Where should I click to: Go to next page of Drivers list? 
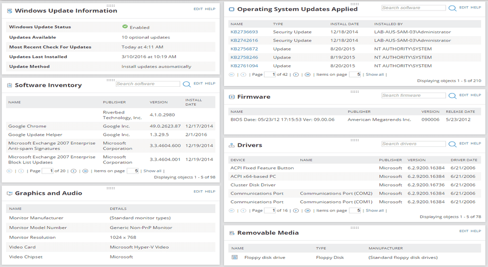click(295, 210)
